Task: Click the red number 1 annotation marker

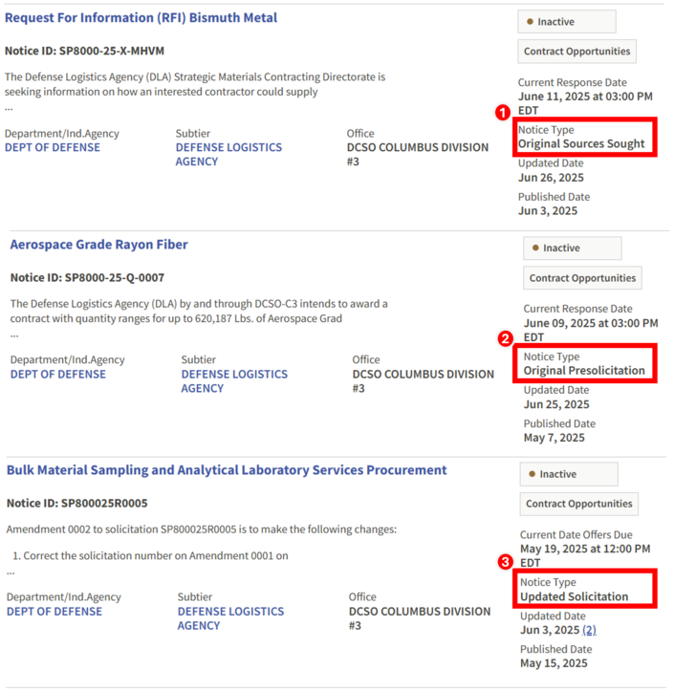Action: click(x=502, y=113)
